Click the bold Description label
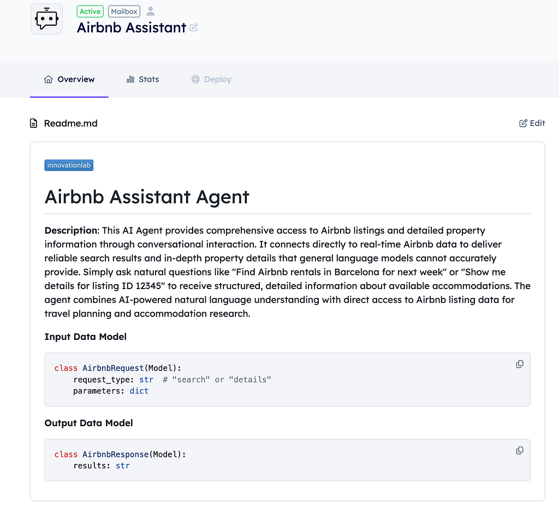 point(72,231)
